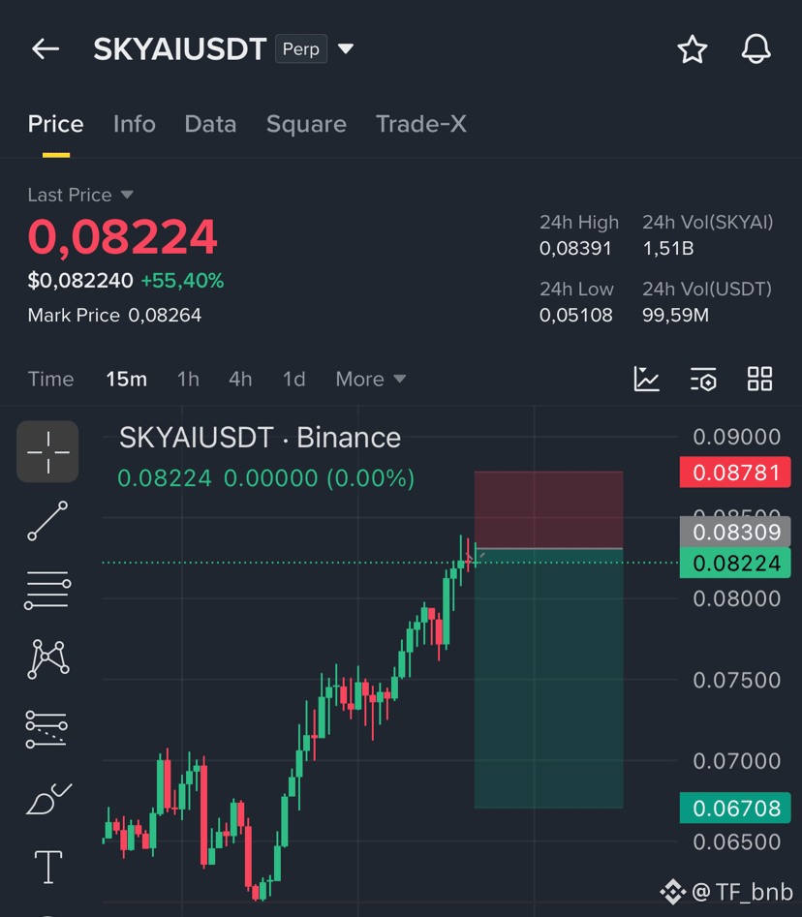This screenshot has width=802, height=917.
Task: Select the 4h chart interval
Action: coord(240,379)
